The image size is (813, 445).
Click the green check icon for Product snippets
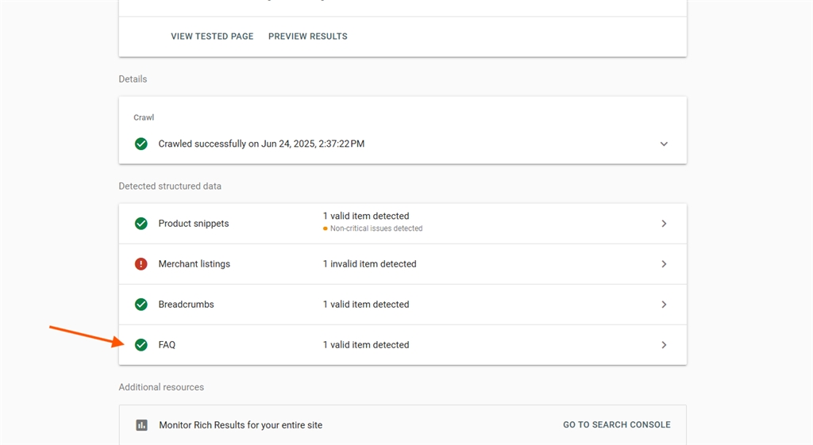pos(141,223)
